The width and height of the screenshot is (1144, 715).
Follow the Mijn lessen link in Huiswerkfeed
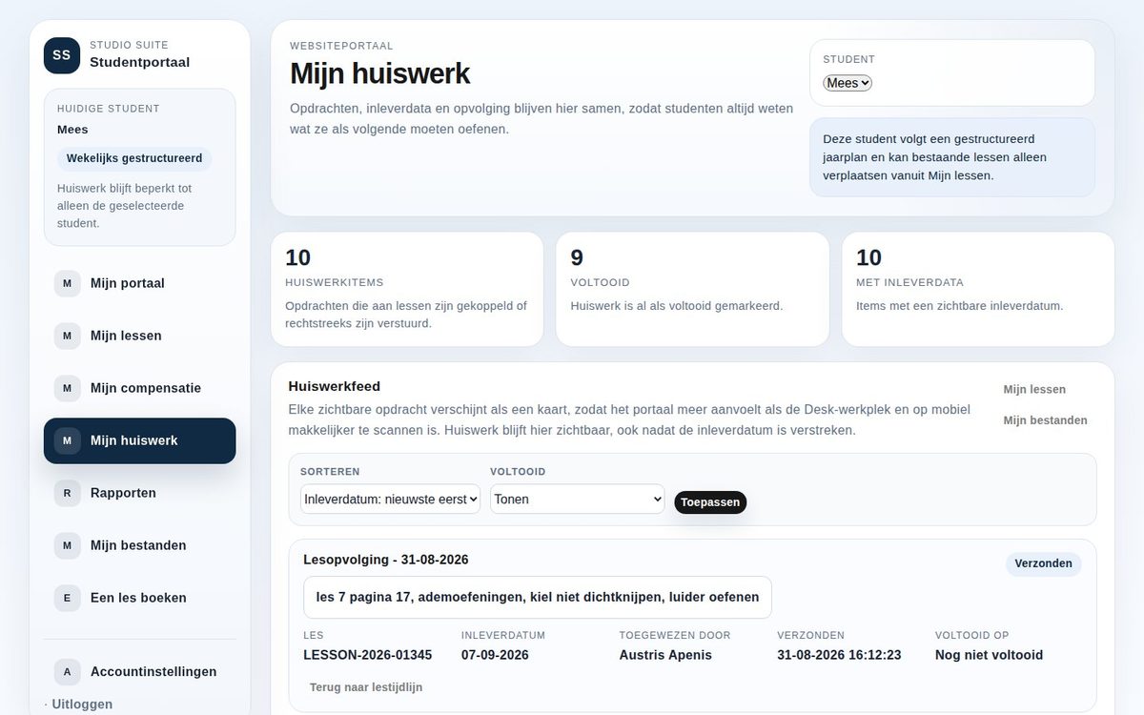(1034, 389)
